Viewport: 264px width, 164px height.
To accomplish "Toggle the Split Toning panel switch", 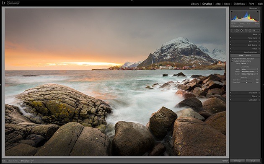I will pos(231,45).
